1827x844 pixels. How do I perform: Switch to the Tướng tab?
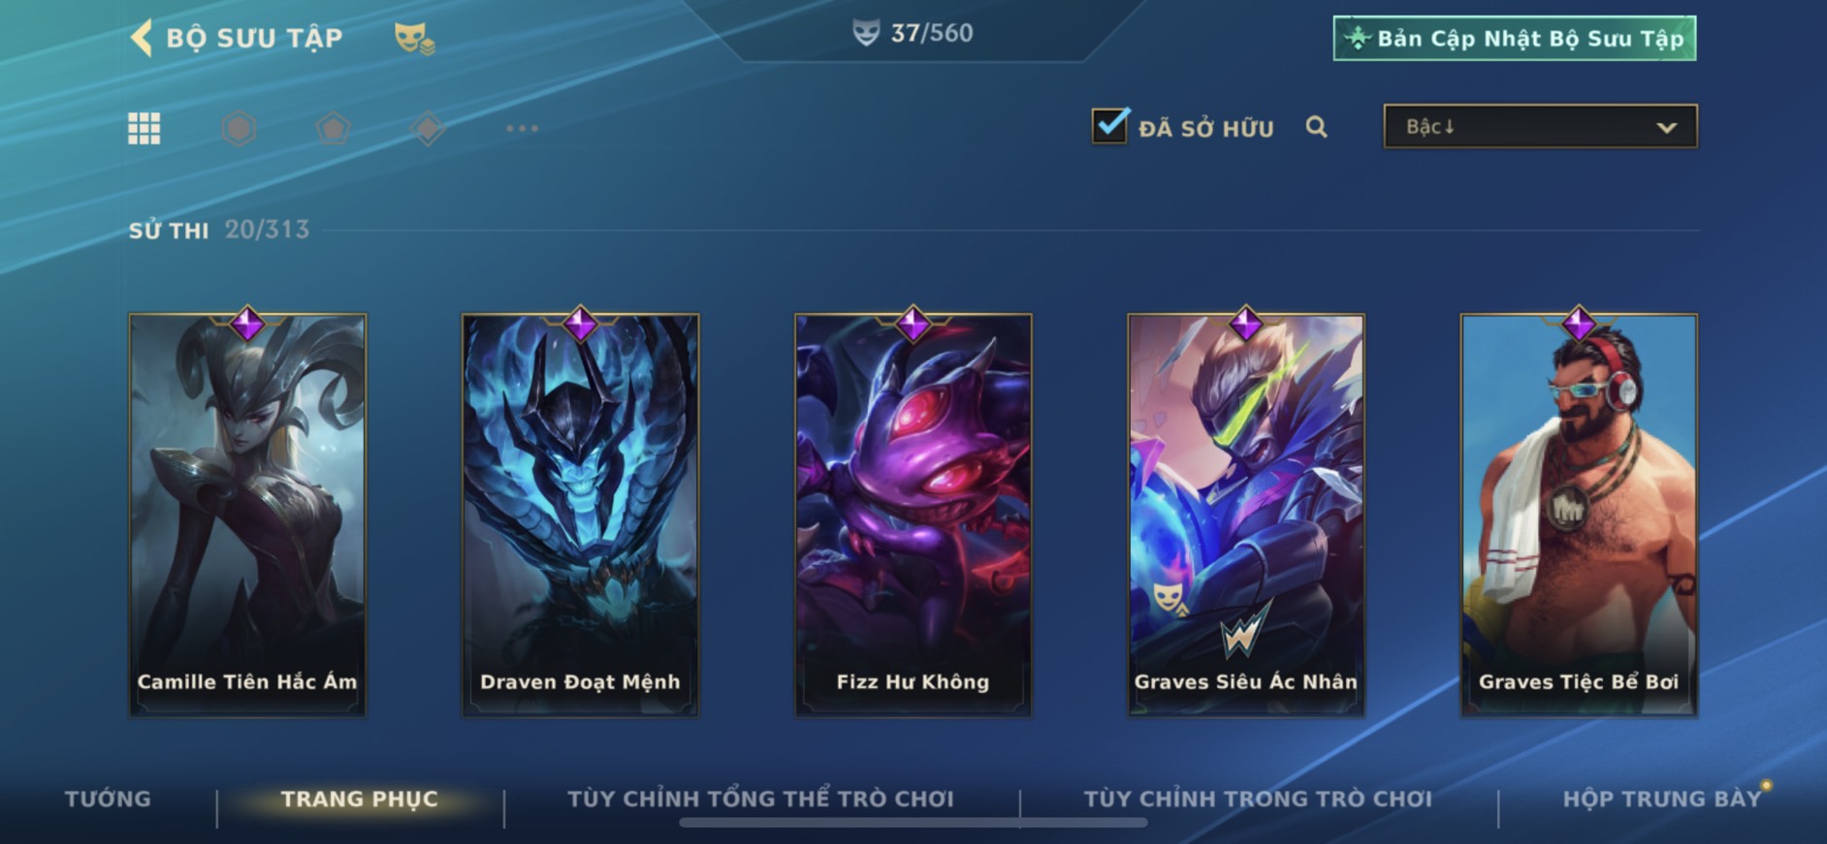pos(108,799)
